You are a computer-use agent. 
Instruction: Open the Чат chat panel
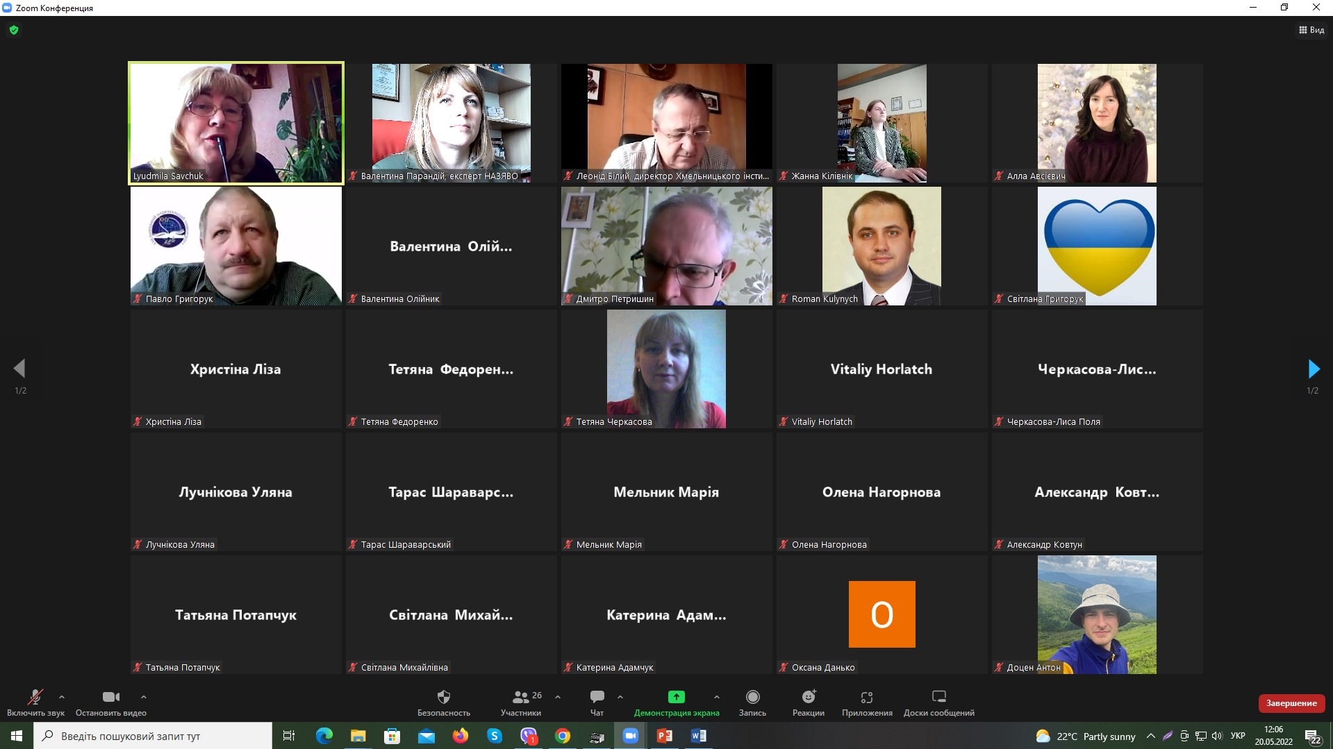(597, 702)
